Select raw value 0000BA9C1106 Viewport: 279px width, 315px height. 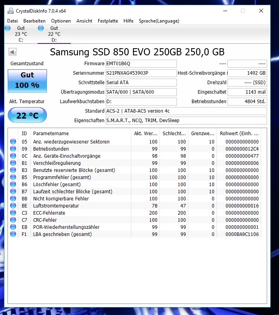242,234
